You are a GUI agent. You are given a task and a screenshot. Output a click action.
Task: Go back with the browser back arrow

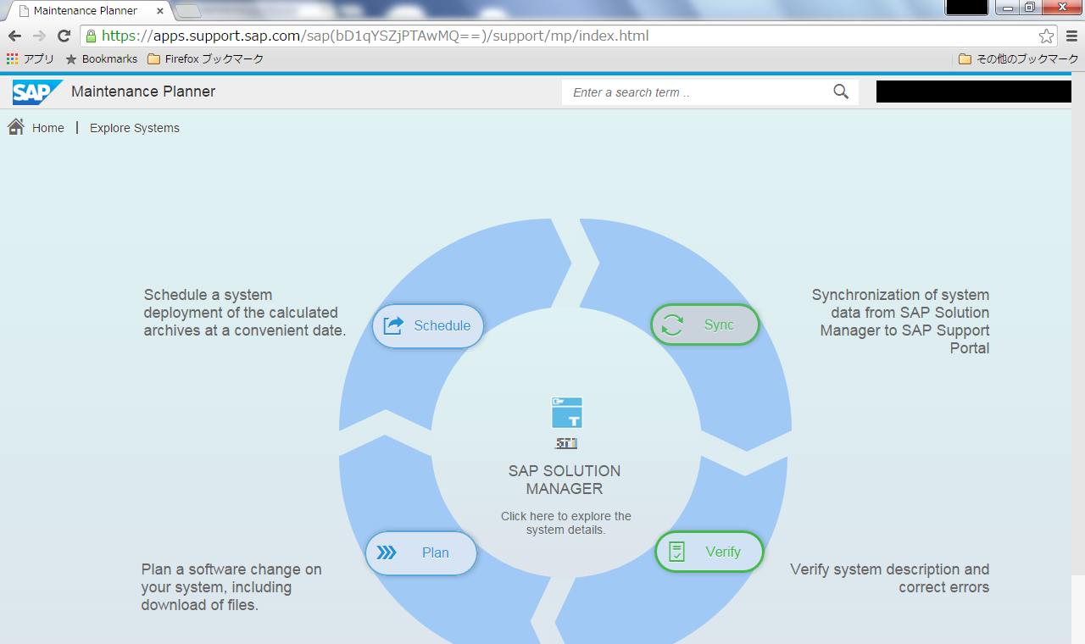[x=14, y=36]
